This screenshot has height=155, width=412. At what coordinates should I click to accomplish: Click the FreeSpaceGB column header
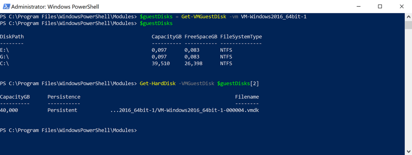click(201, 37)
